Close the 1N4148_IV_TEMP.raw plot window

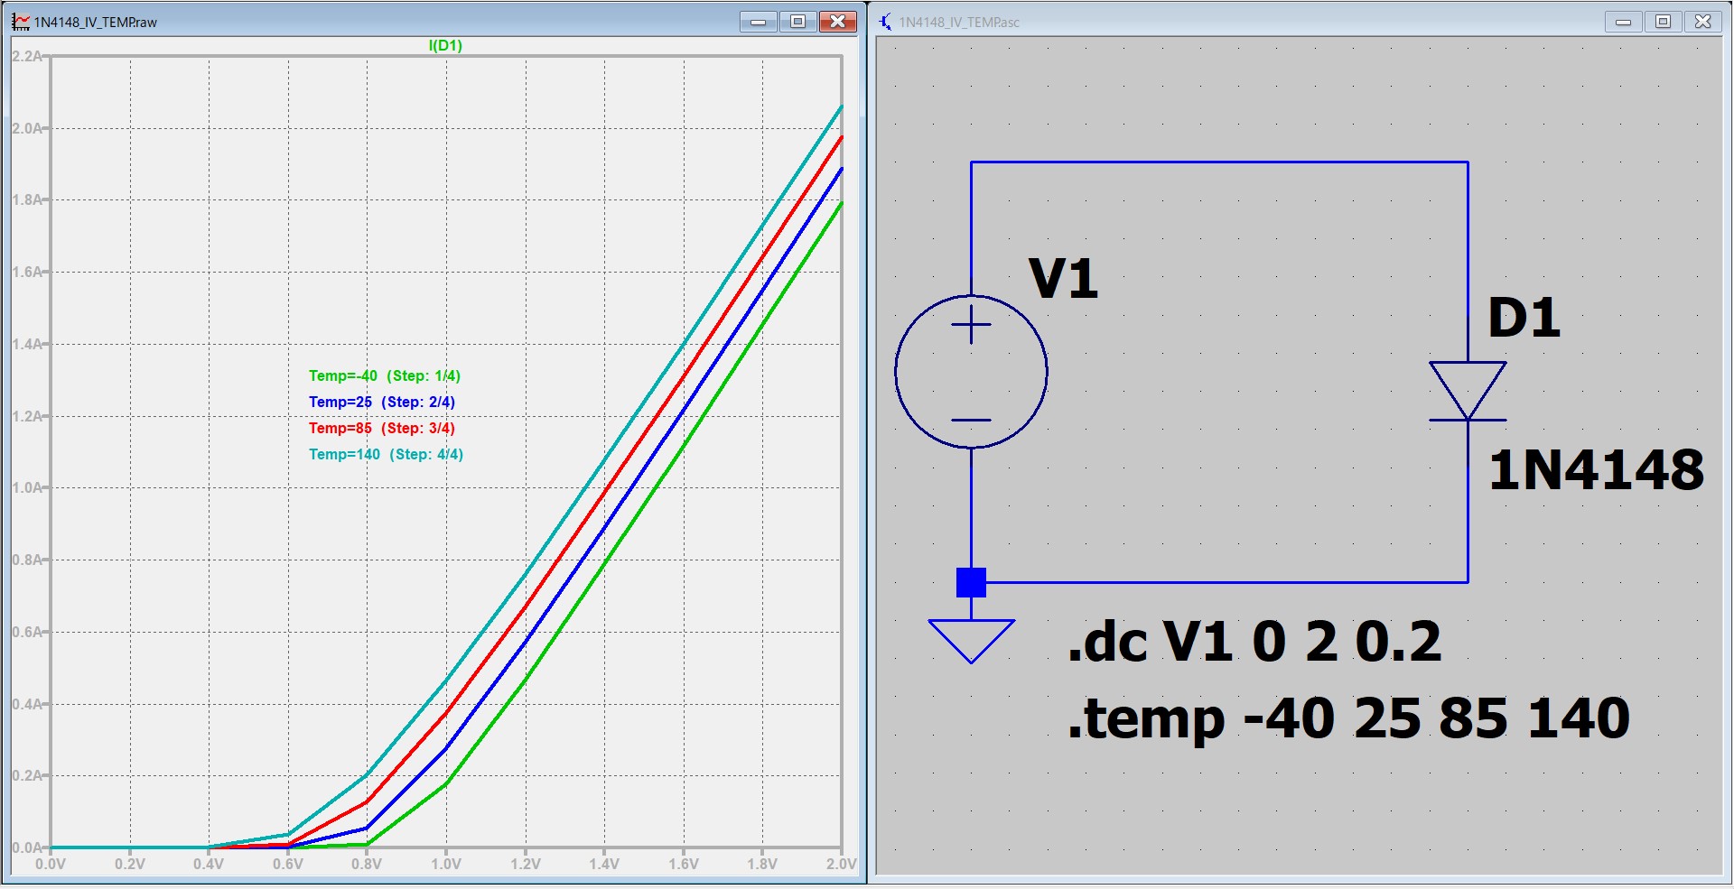click(x=837, y=22)
